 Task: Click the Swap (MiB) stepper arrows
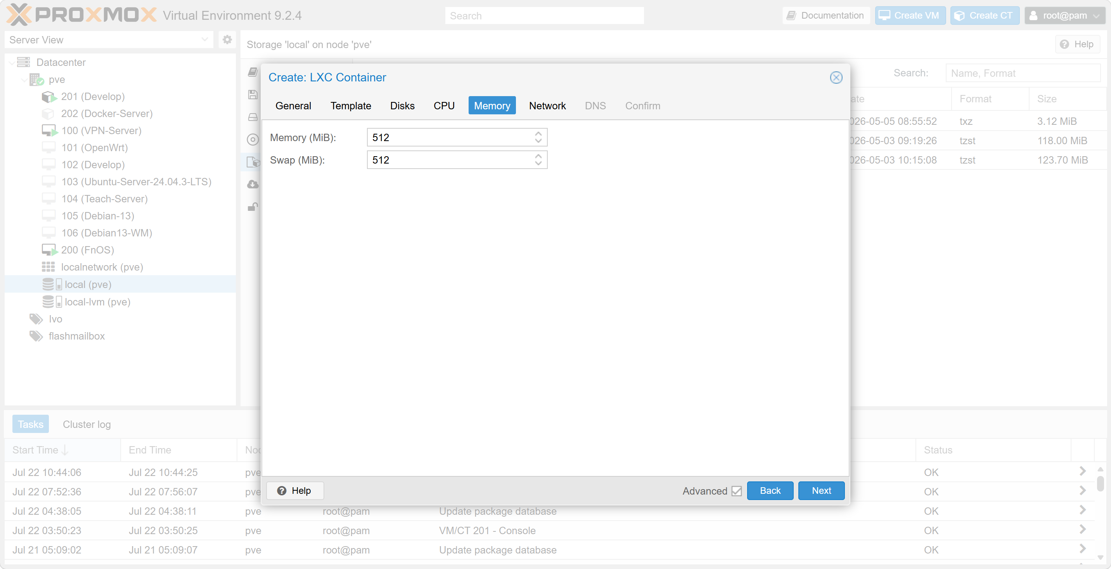pyautogui.click(x=538, y=160)
